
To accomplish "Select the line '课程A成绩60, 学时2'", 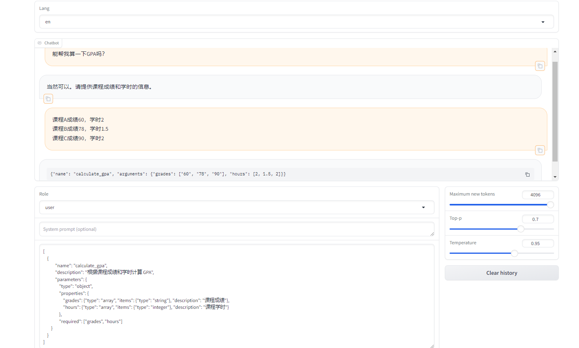I will [78, 120].
